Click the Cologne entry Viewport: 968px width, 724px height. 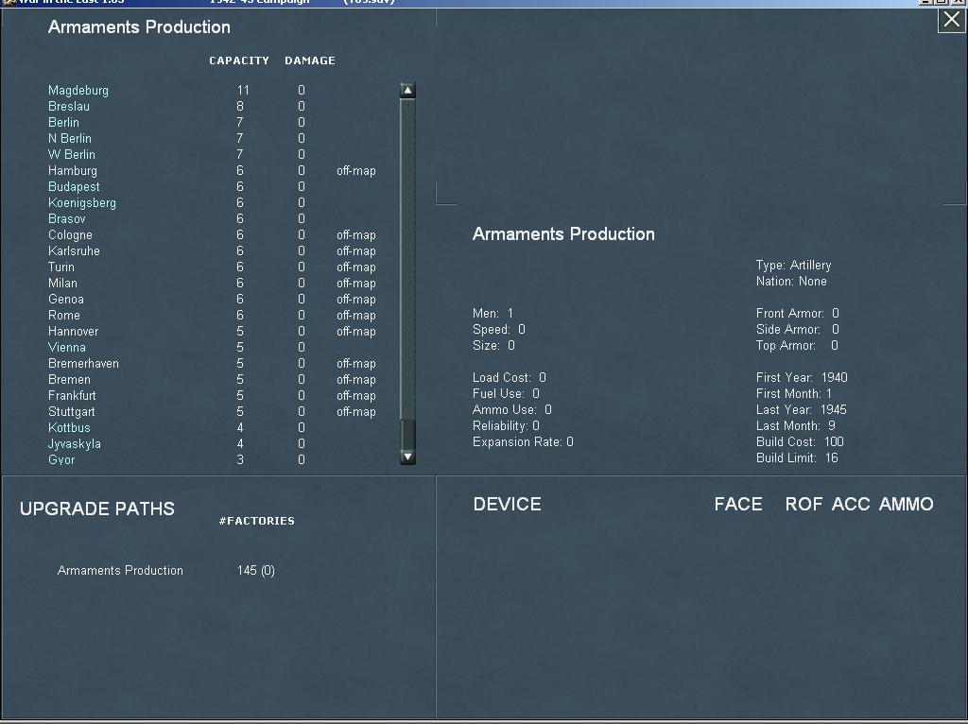pyautogui.click(x=70, y=234)
